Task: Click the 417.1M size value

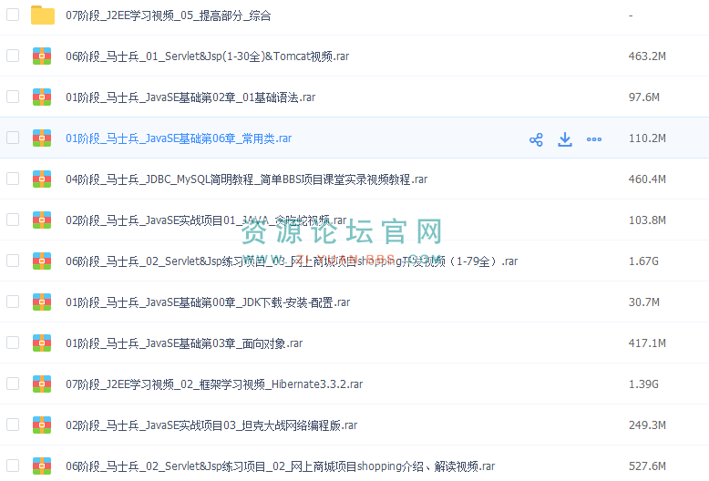Action: pyautogui.click(x=647, y=343)
